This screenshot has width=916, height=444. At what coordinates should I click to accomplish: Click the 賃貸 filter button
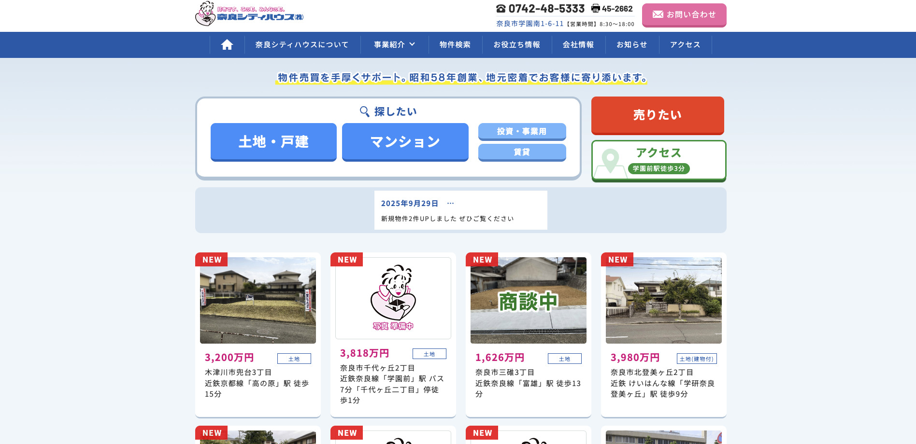[x=522, y=152]
